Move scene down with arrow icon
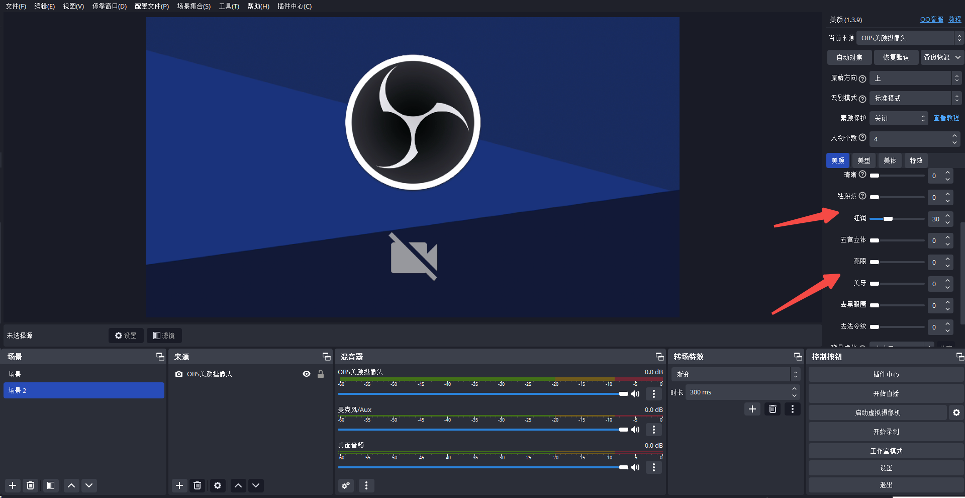Screen dimensions: 965x498 tap(89, 485)
